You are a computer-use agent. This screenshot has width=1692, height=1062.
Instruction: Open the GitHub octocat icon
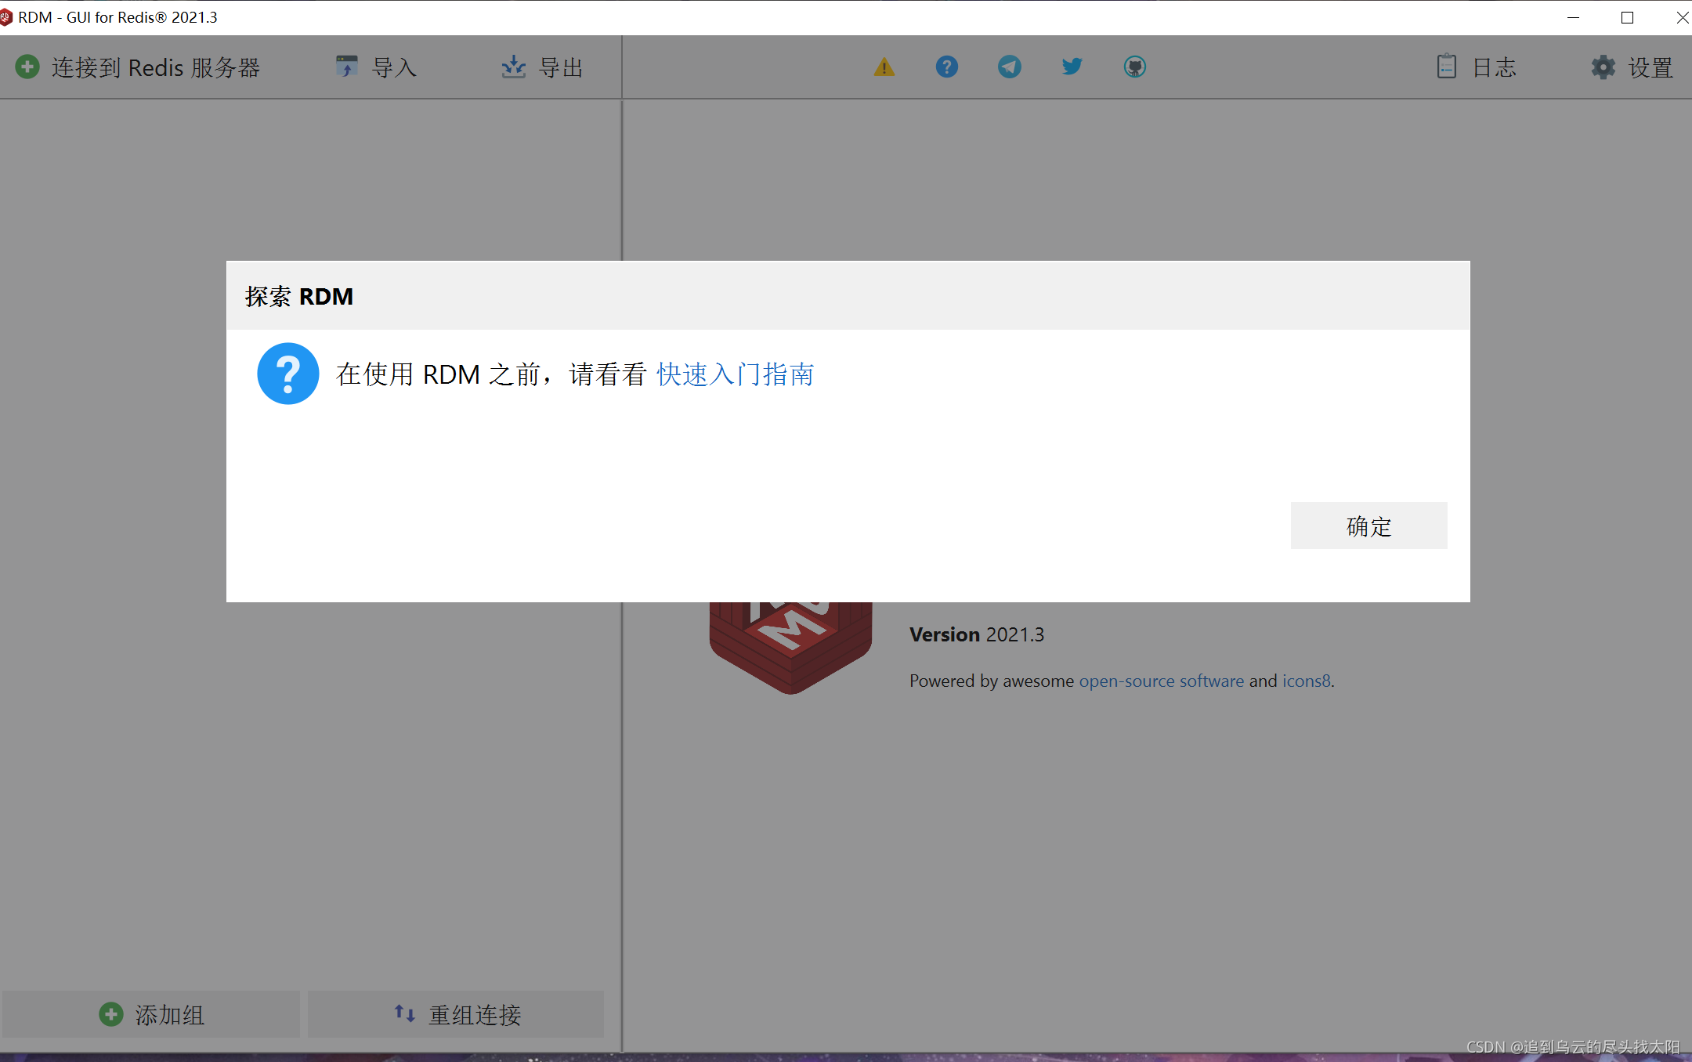[x=1134, y=67]
